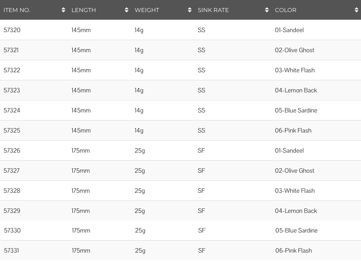Select 06-Pink Flash in row 57331
Screen dimensions: 361x262
coord(294,250)
